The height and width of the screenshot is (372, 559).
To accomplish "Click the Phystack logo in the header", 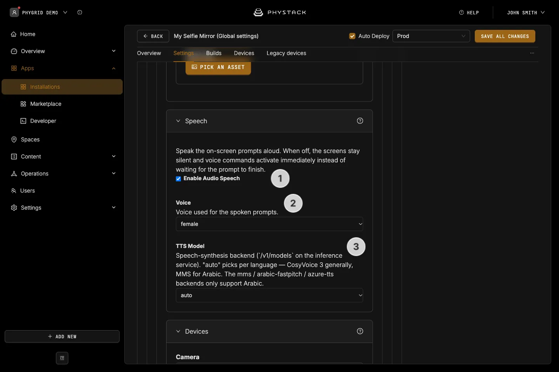I will click(x=279, y=12).
